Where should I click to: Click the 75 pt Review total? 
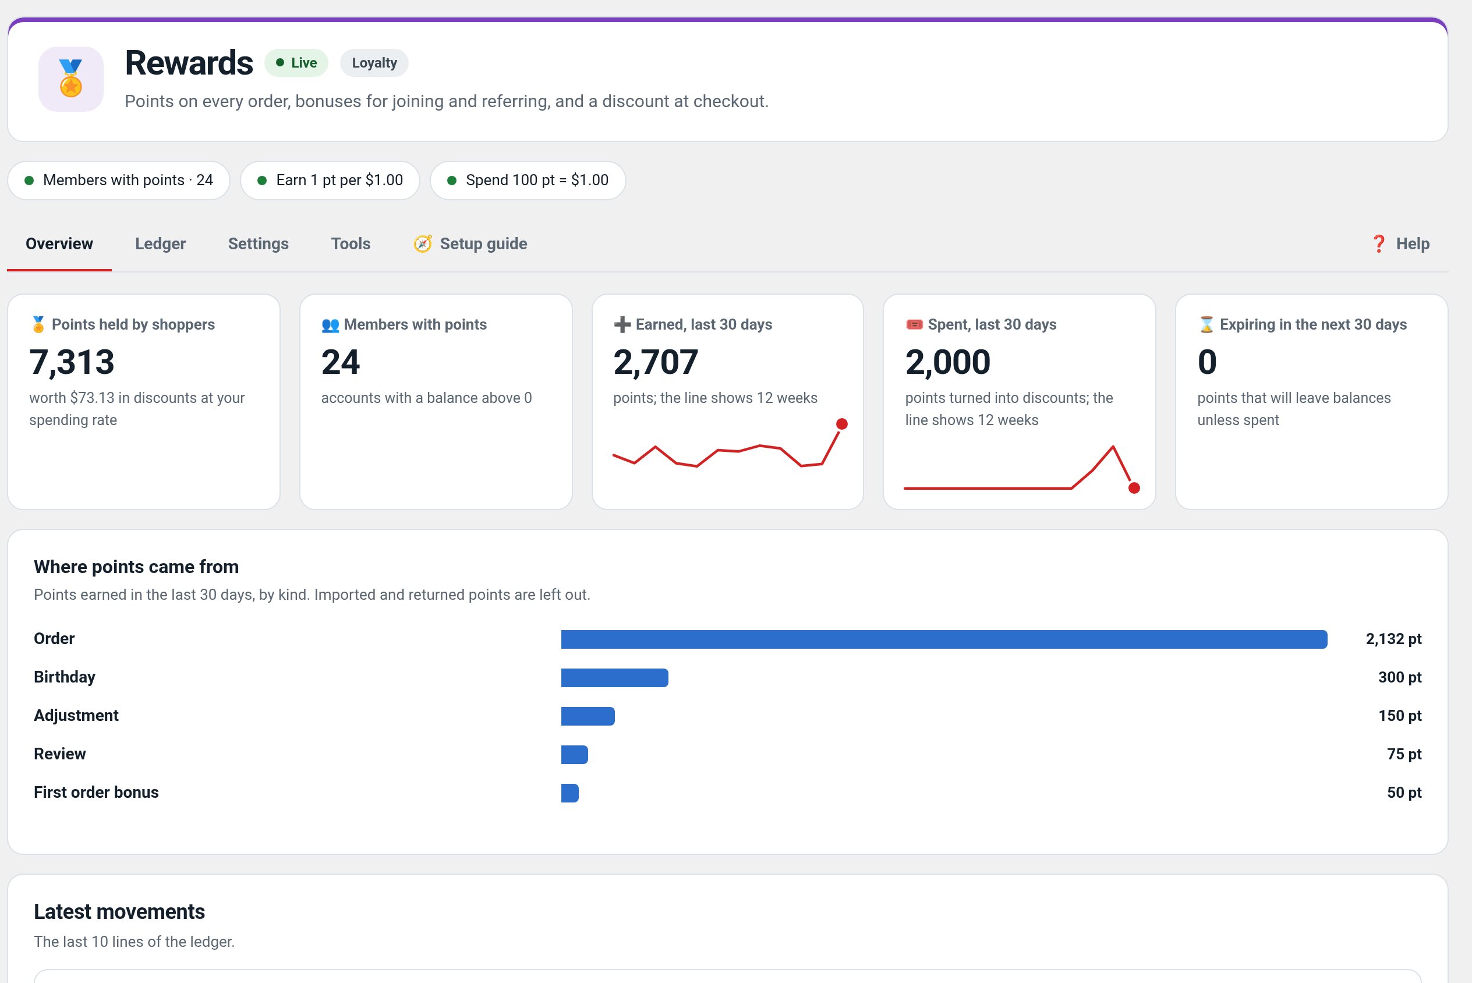pyautogui.click(x=1404, y=754)
